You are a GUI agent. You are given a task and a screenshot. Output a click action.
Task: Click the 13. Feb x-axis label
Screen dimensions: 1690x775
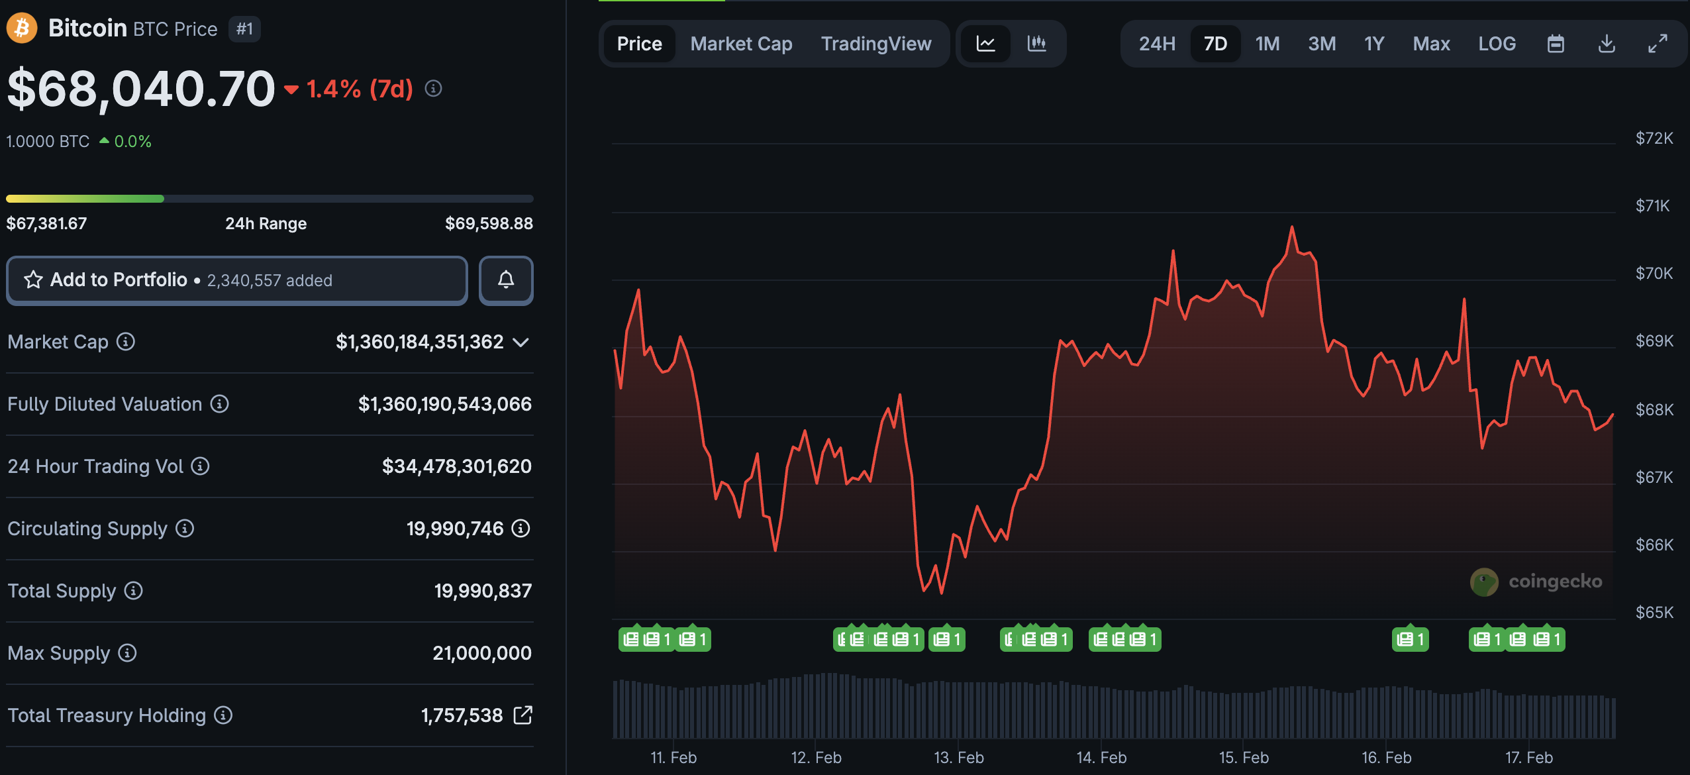pyautogui.click(x=959, y=757)
